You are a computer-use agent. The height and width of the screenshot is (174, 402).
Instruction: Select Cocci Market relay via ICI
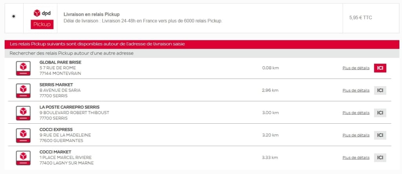(380, 158)
